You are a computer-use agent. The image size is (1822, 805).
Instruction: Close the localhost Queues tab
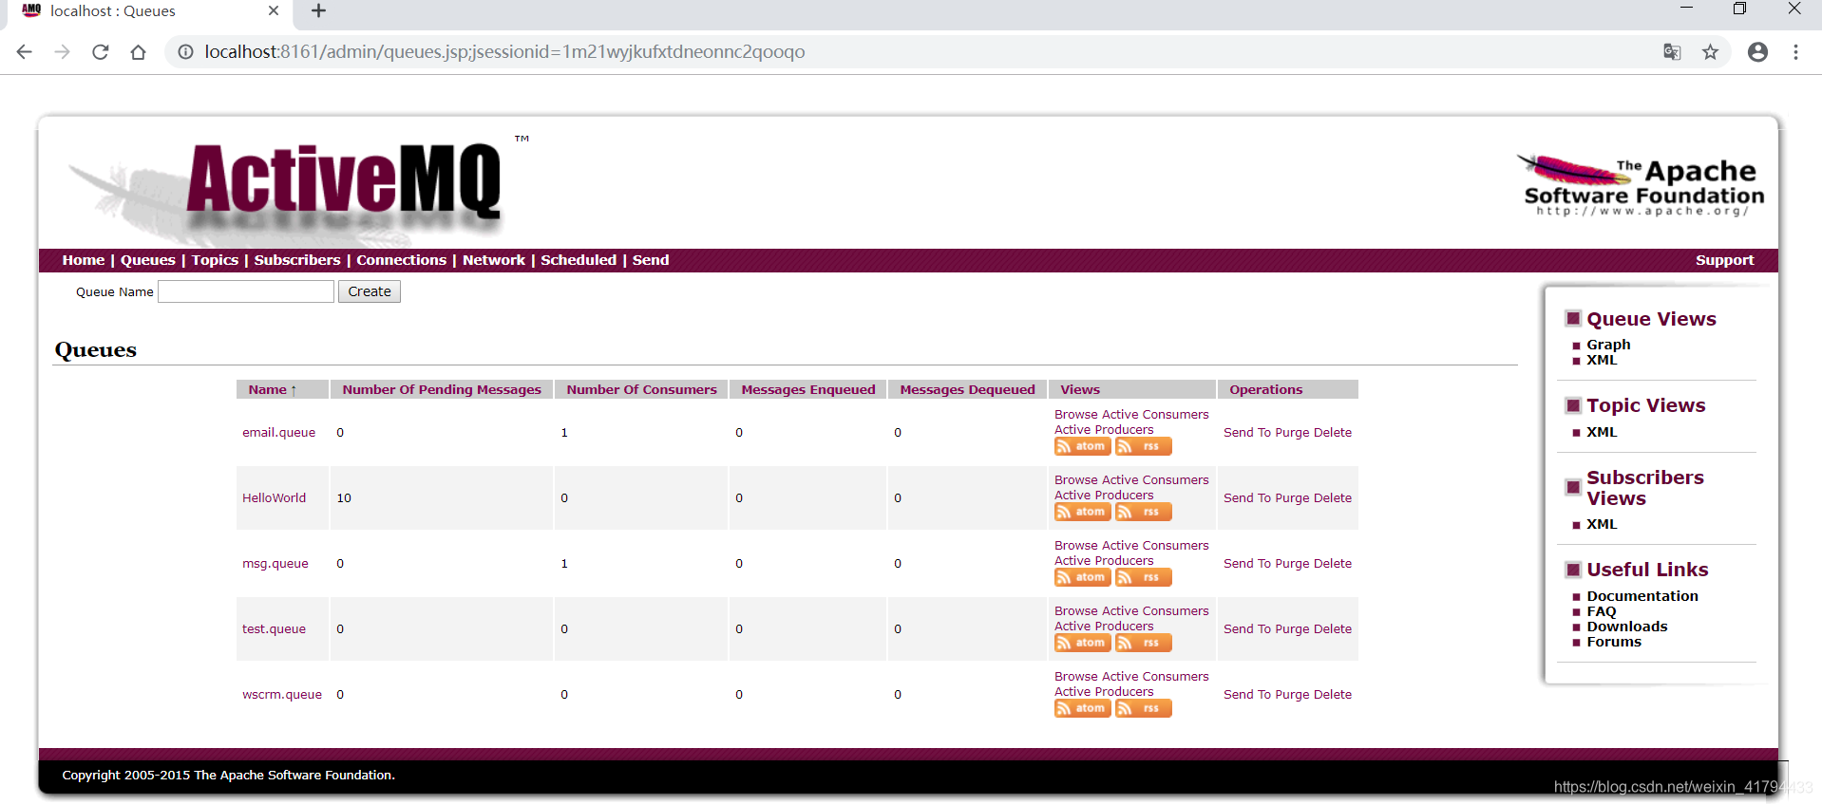(274, 11)
